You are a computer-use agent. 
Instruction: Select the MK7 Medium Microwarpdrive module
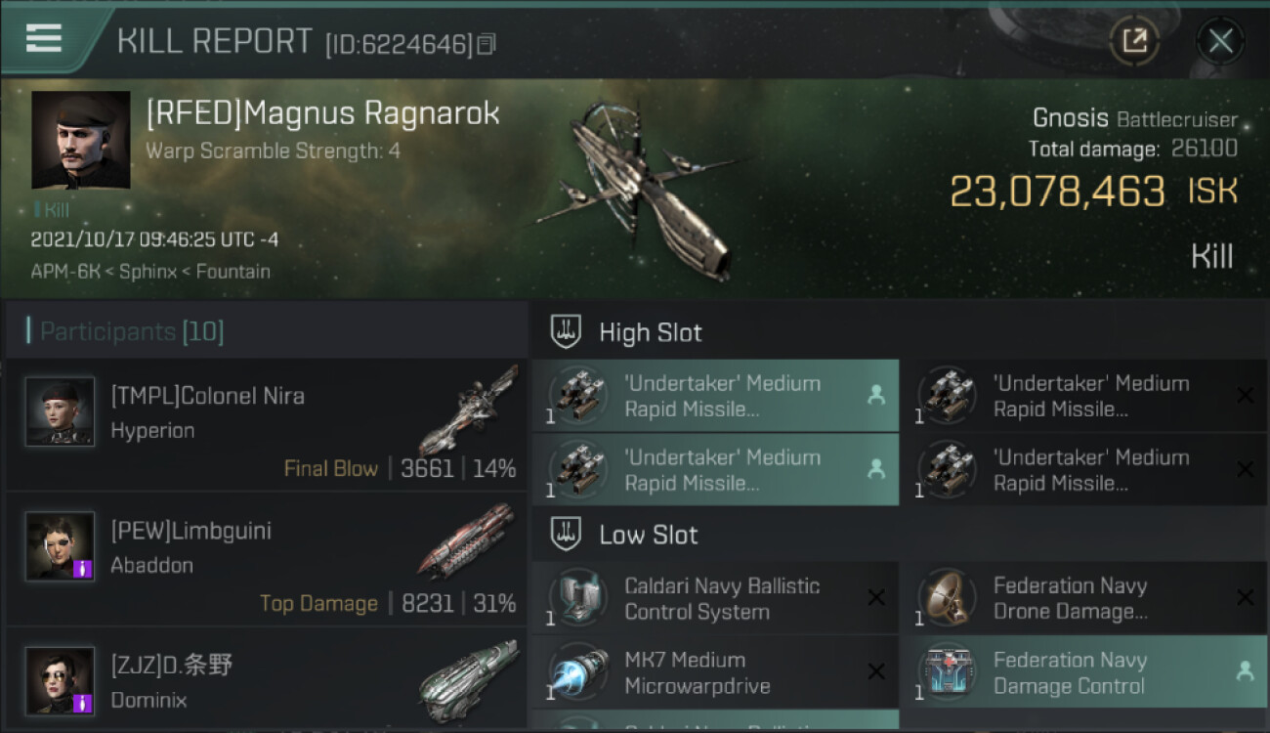[x=715, y=672]
